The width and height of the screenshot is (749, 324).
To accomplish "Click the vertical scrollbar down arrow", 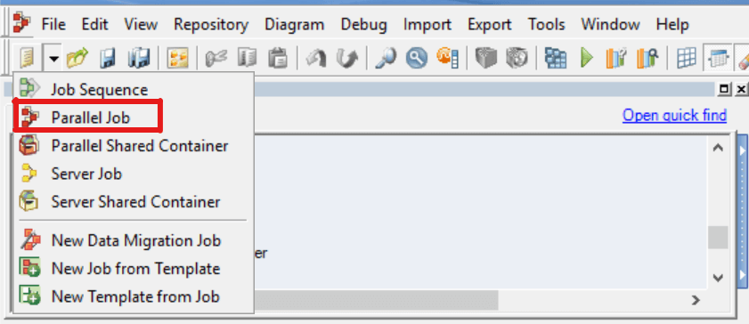I will [x=718, y=277].
